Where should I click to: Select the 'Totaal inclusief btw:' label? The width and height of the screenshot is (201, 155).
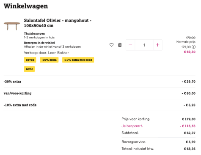[x=138, y=149]
